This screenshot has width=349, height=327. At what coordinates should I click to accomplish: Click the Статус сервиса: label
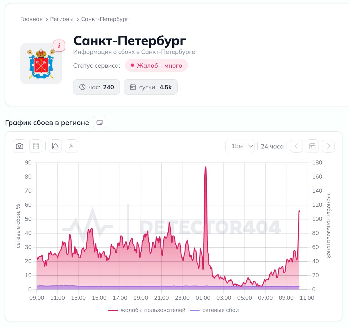point(97,65)
